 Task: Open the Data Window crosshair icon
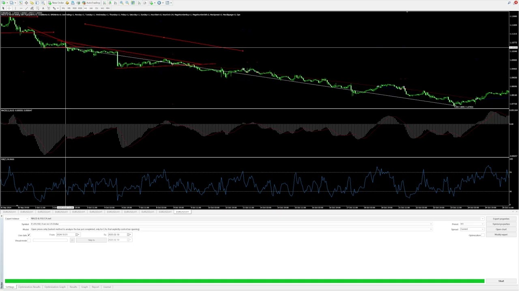[26, 3]
